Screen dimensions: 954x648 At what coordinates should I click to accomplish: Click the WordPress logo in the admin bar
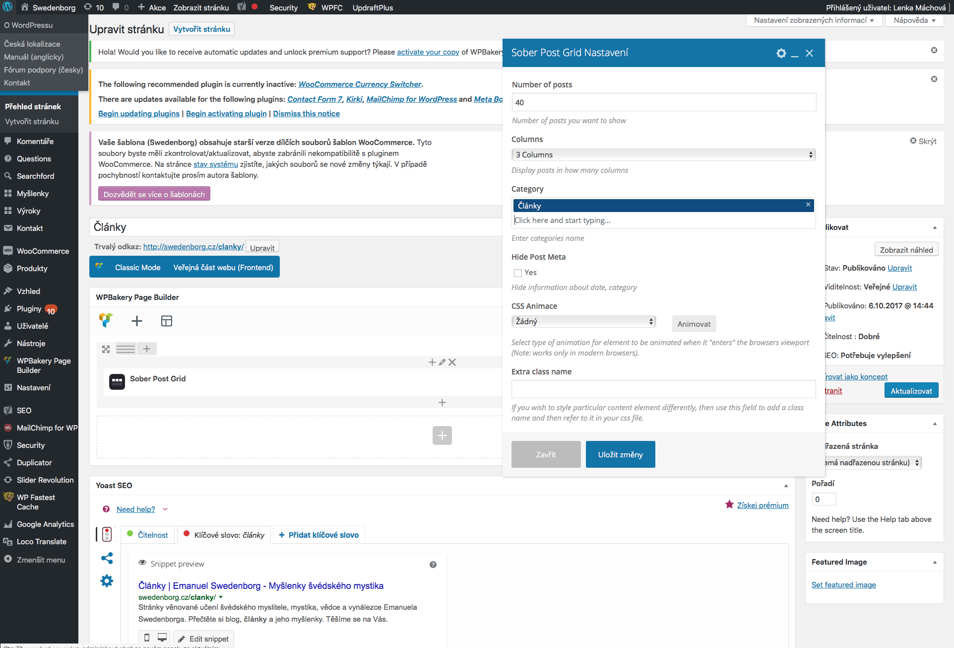pyautogui.click(x=7, y=7)
